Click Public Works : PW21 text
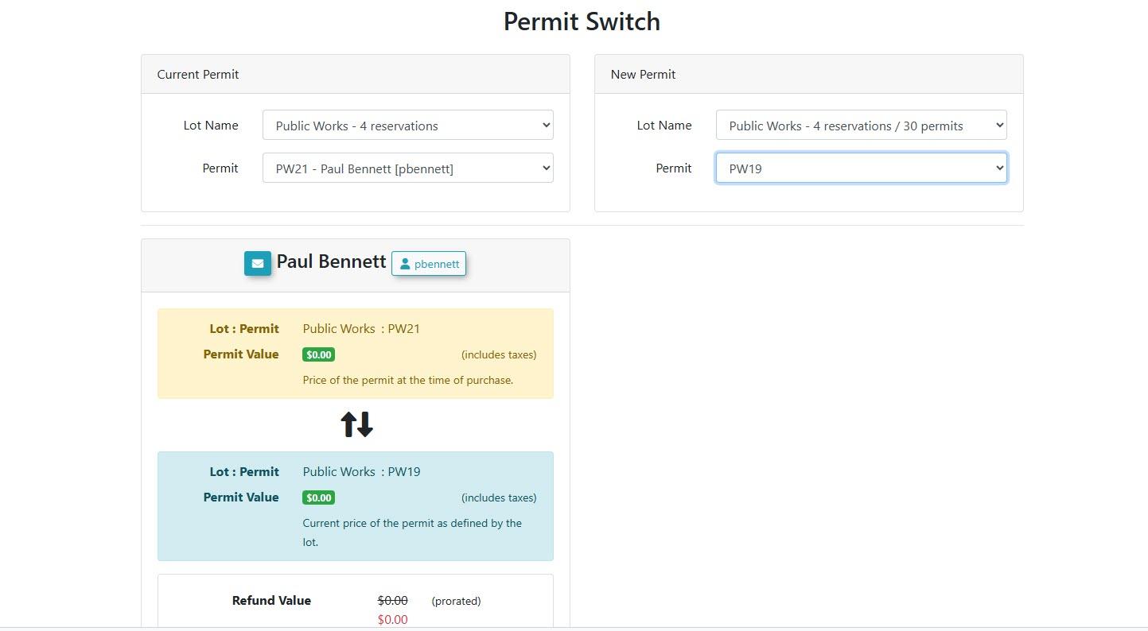1148x631 pixels. (361, 329)
